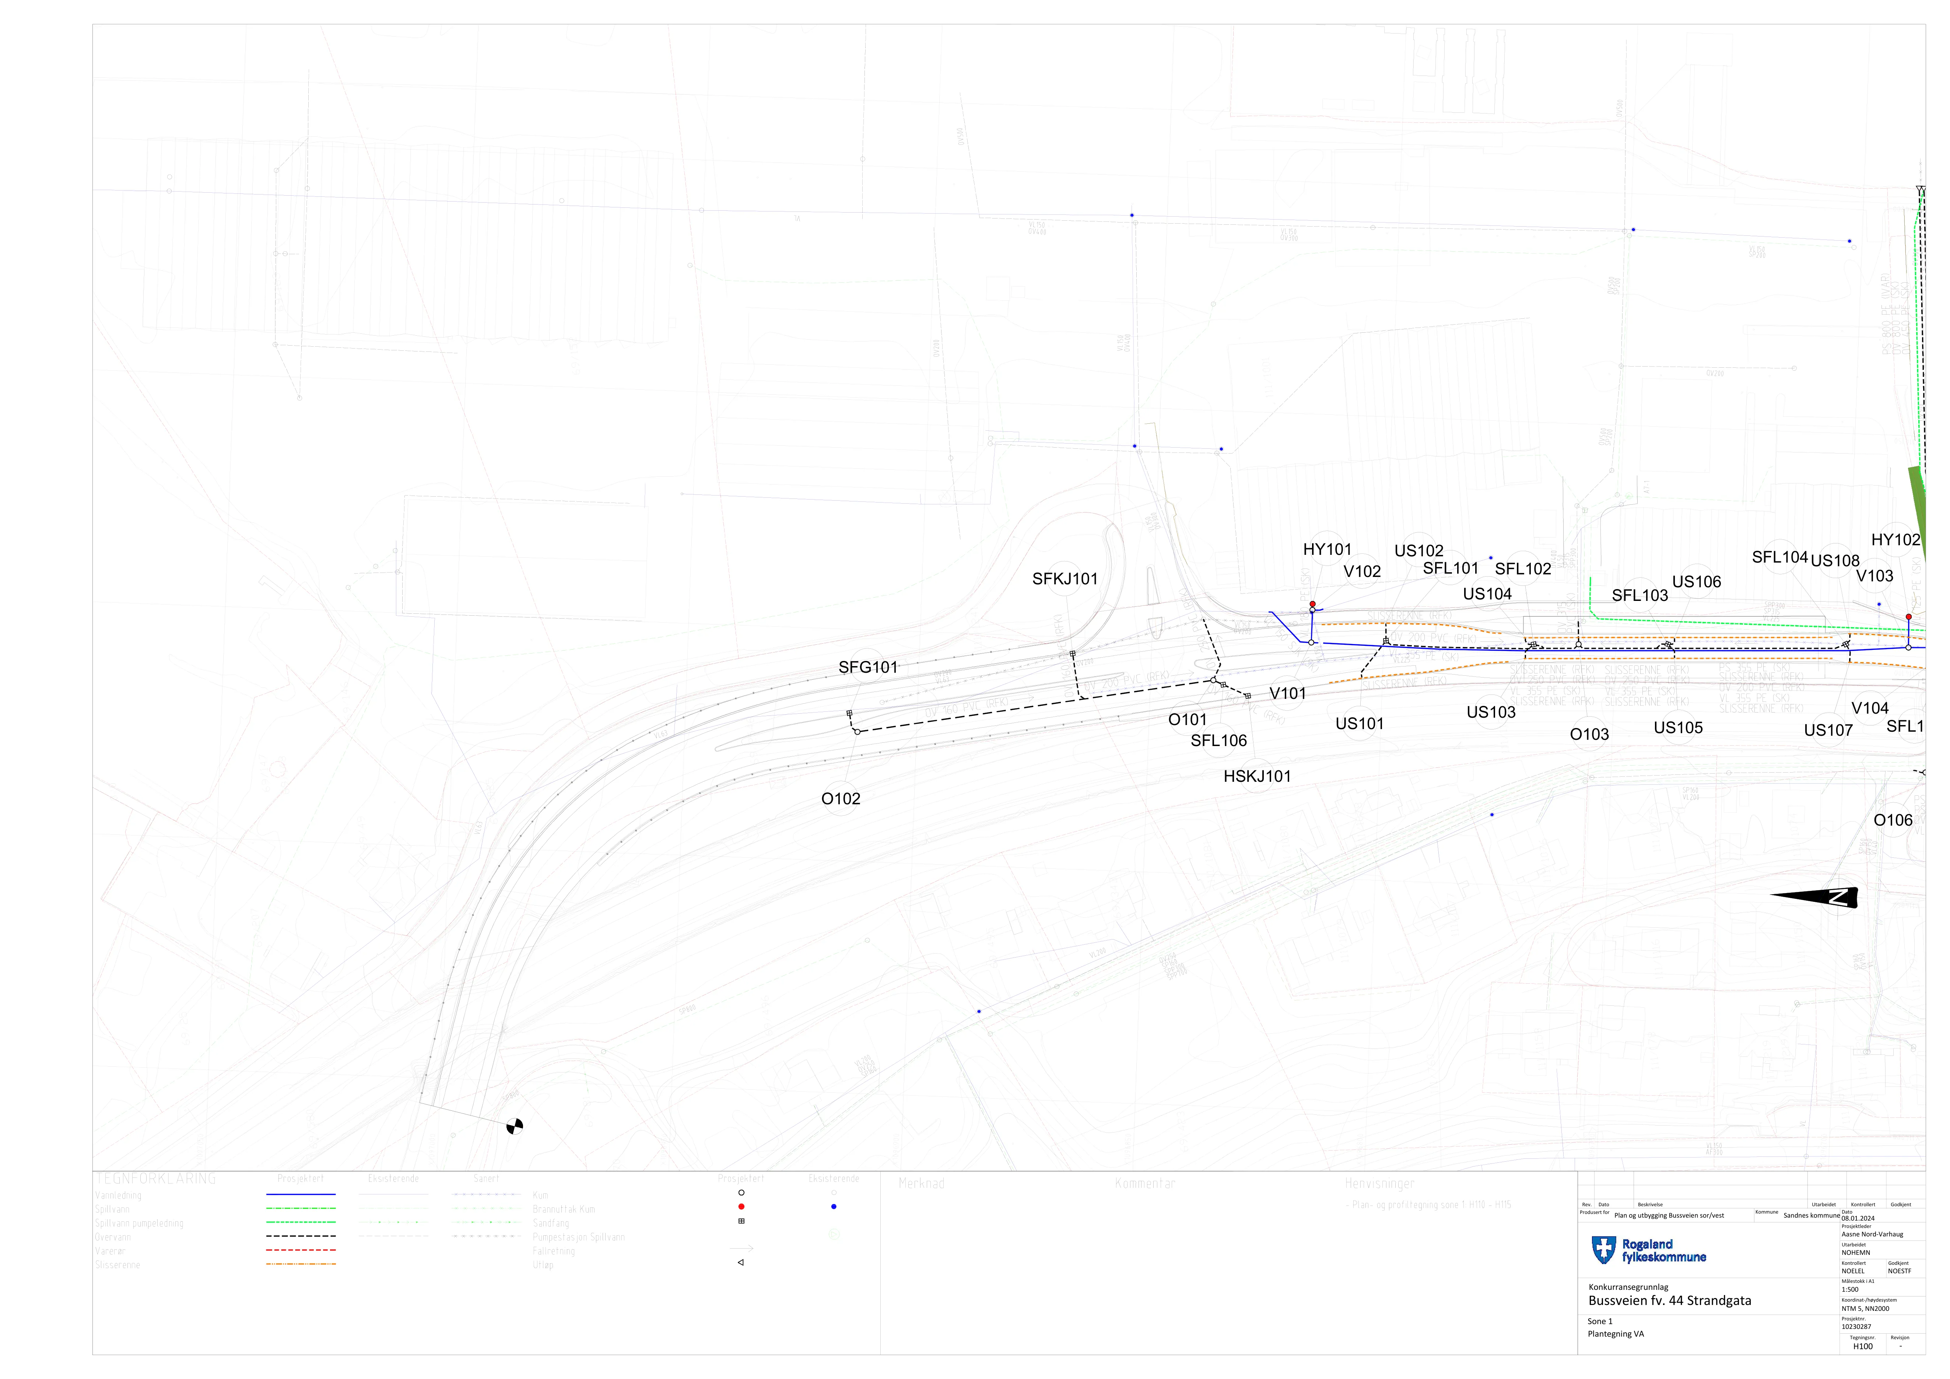Select the V103 label
This screenshot has height=1379, width=1950.
pos(1874,576)
